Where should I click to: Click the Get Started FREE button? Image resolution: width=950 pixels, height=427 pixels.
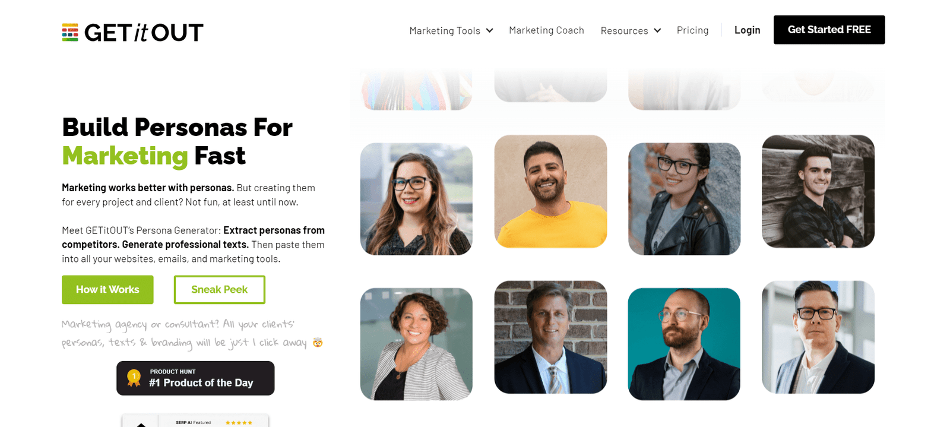click(x=829, y=30)
